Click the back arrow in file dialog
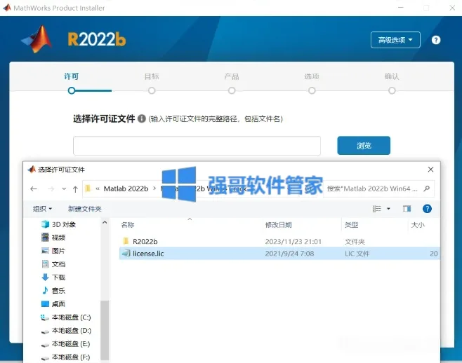 click(34, 189)
